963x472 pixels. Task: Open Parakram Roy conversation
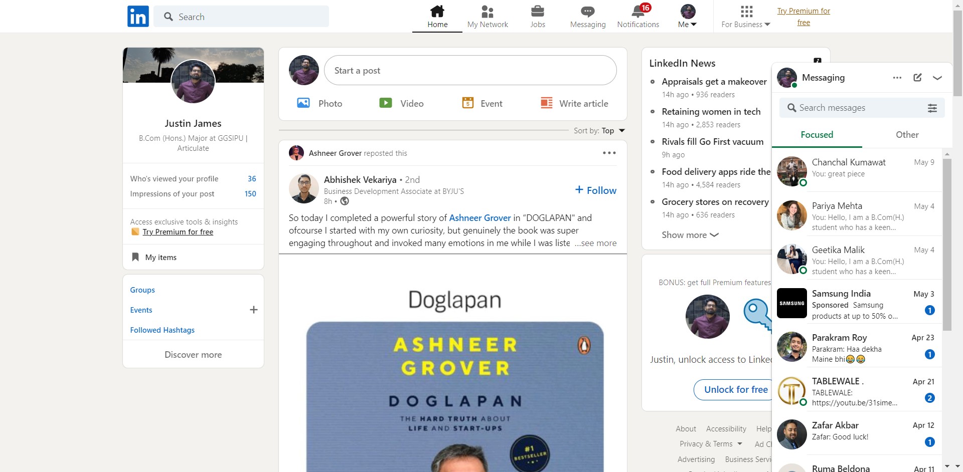[857, 346]
